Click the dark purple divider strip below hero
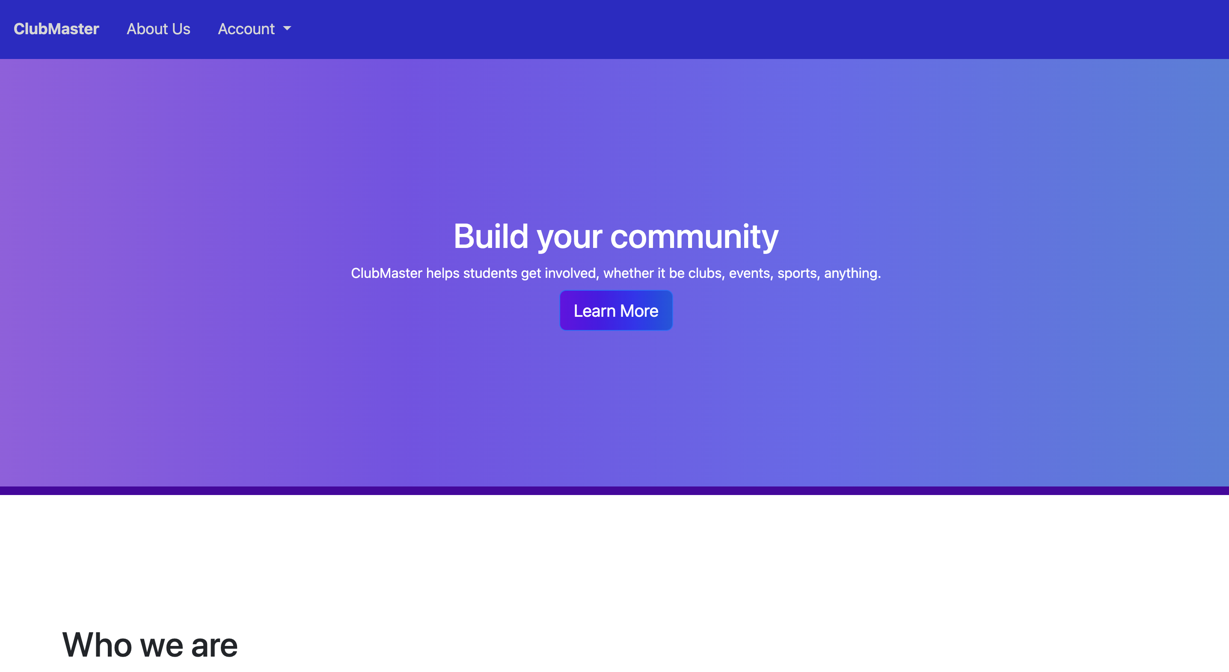The width and height of the screenshot is (1229, 672). point(614,490)
